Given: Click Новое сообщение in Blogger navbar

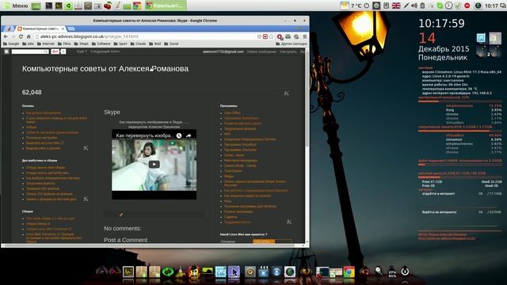Looking at the screenshot, I should [261, 51].
